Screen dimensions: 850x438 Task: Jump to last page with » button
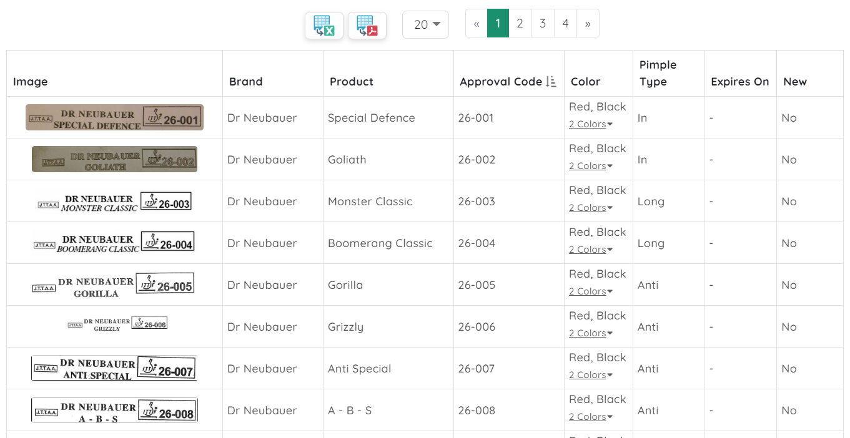coord(588,24)
